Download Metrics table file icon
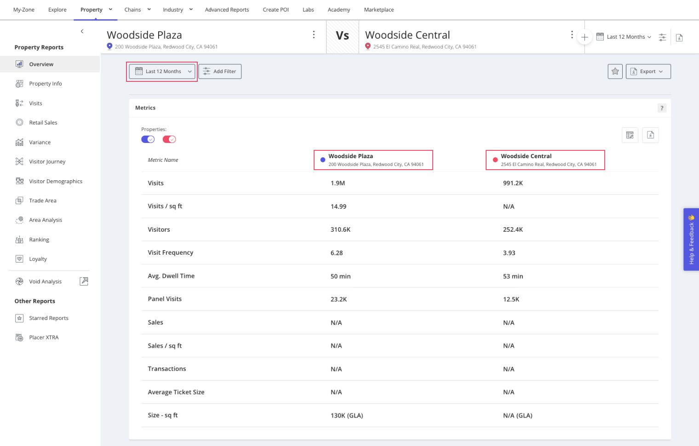Viewport: 699px width, 446px height. (x=650, y=135)
